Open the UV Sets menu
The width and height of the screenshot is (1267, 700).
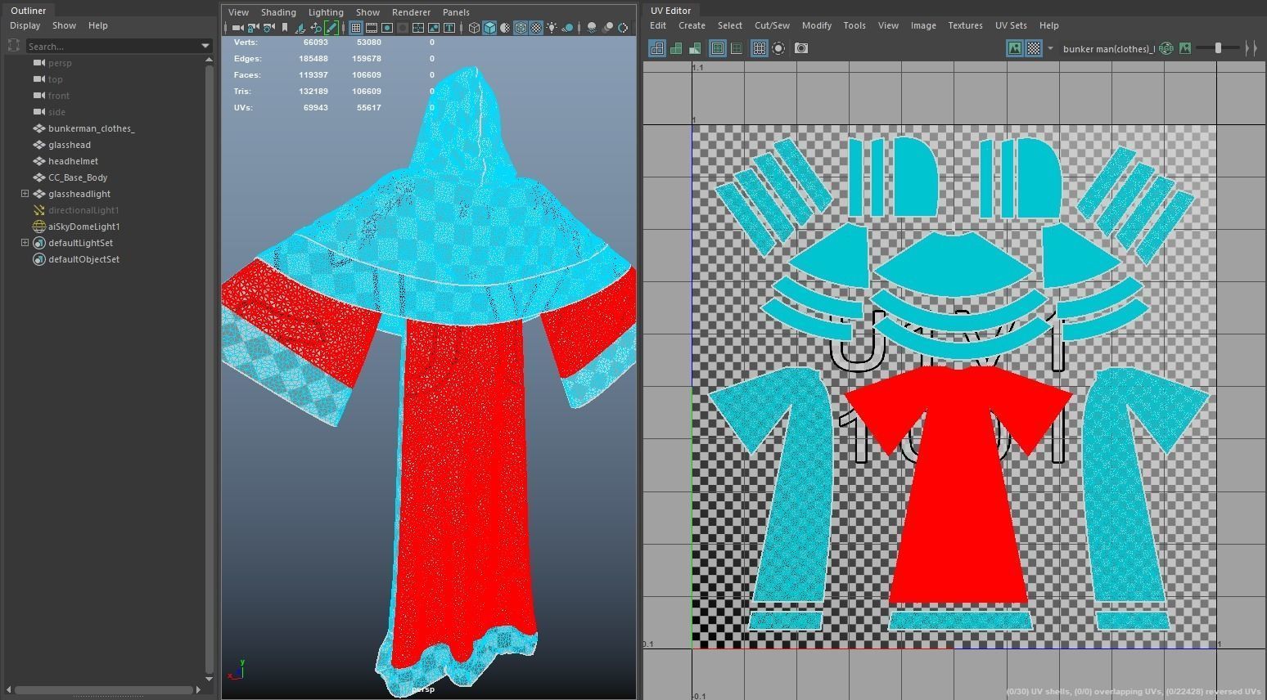coord(1011,25)
